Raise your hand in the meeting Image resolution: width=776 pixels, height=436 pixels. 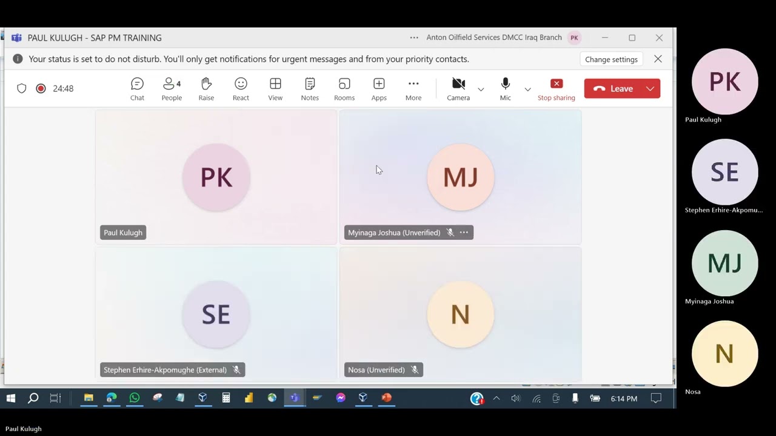tap(206, 89)
